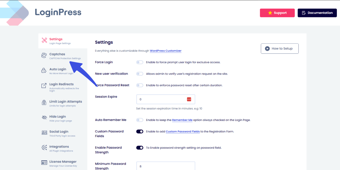
Task: Click 'Enable to enforce password reset' description
Action: 184,85
